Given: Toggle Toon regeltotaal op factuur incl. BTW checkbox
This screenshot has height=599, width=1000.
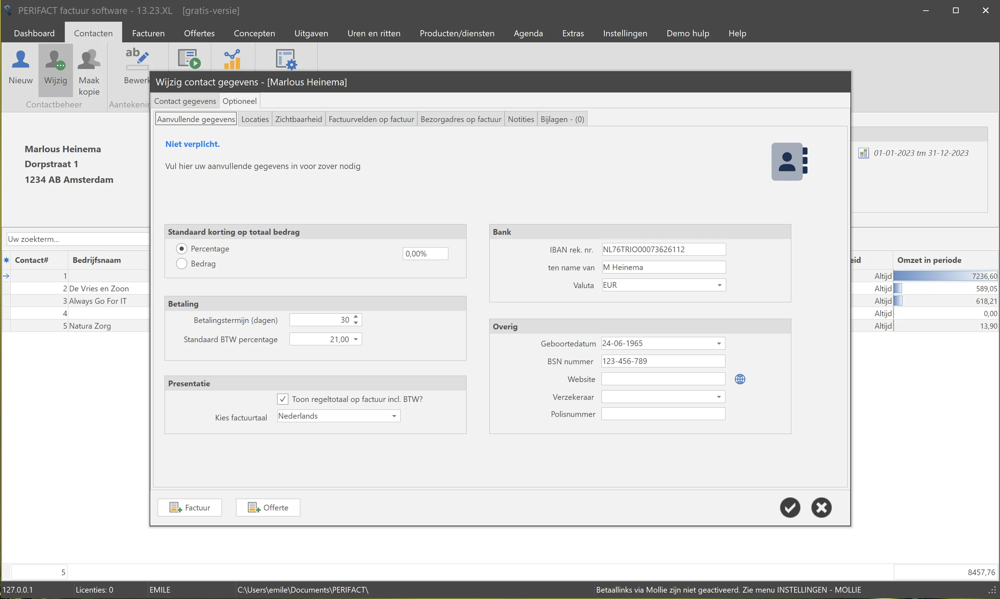Looking at the screenshot, I should 283,399.
